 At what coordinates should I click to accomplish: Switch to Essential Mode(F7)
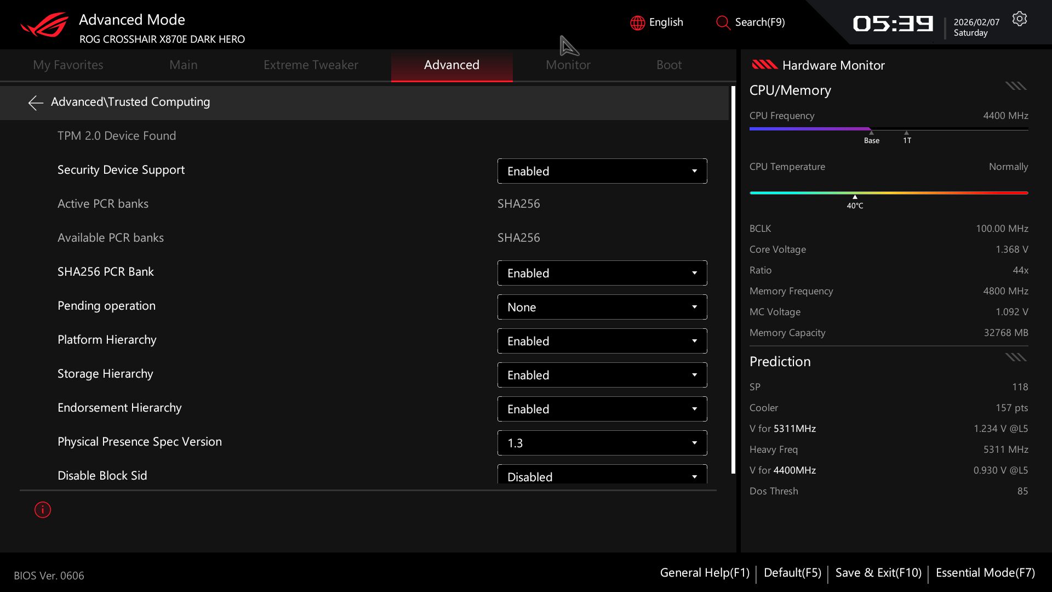(985, 573)
